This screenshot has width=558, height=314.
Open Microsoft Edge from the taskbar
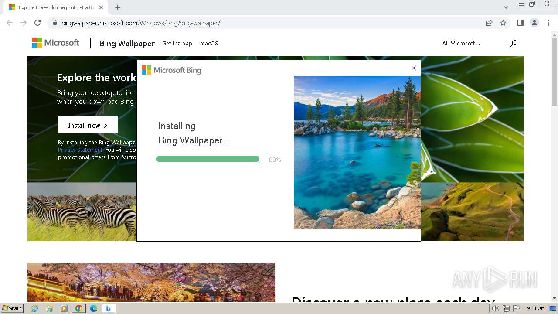(93, 308)
